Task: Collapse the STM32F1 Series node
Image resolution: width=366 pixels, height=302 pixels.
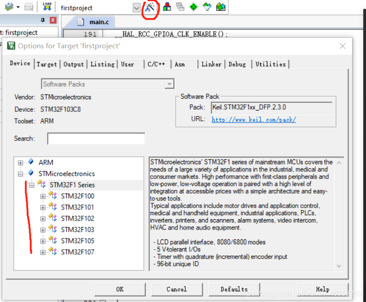Action: 31,185
